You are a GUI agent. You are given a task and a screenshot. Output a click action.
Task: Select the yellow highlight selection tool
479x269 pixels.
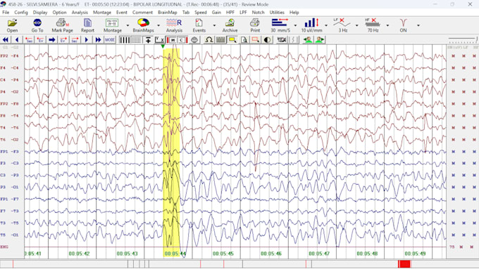[232, 40]
